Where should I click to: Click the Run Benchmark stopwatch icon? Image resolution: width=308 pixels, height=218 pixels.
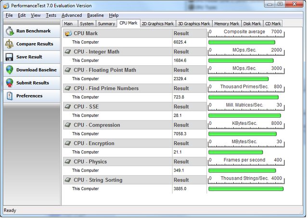[10, 31]
